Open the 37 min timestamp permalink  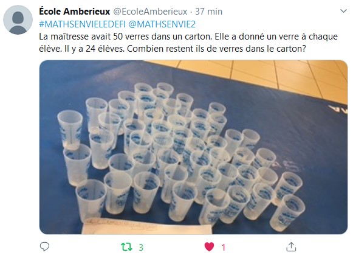(x=208, y=12)
